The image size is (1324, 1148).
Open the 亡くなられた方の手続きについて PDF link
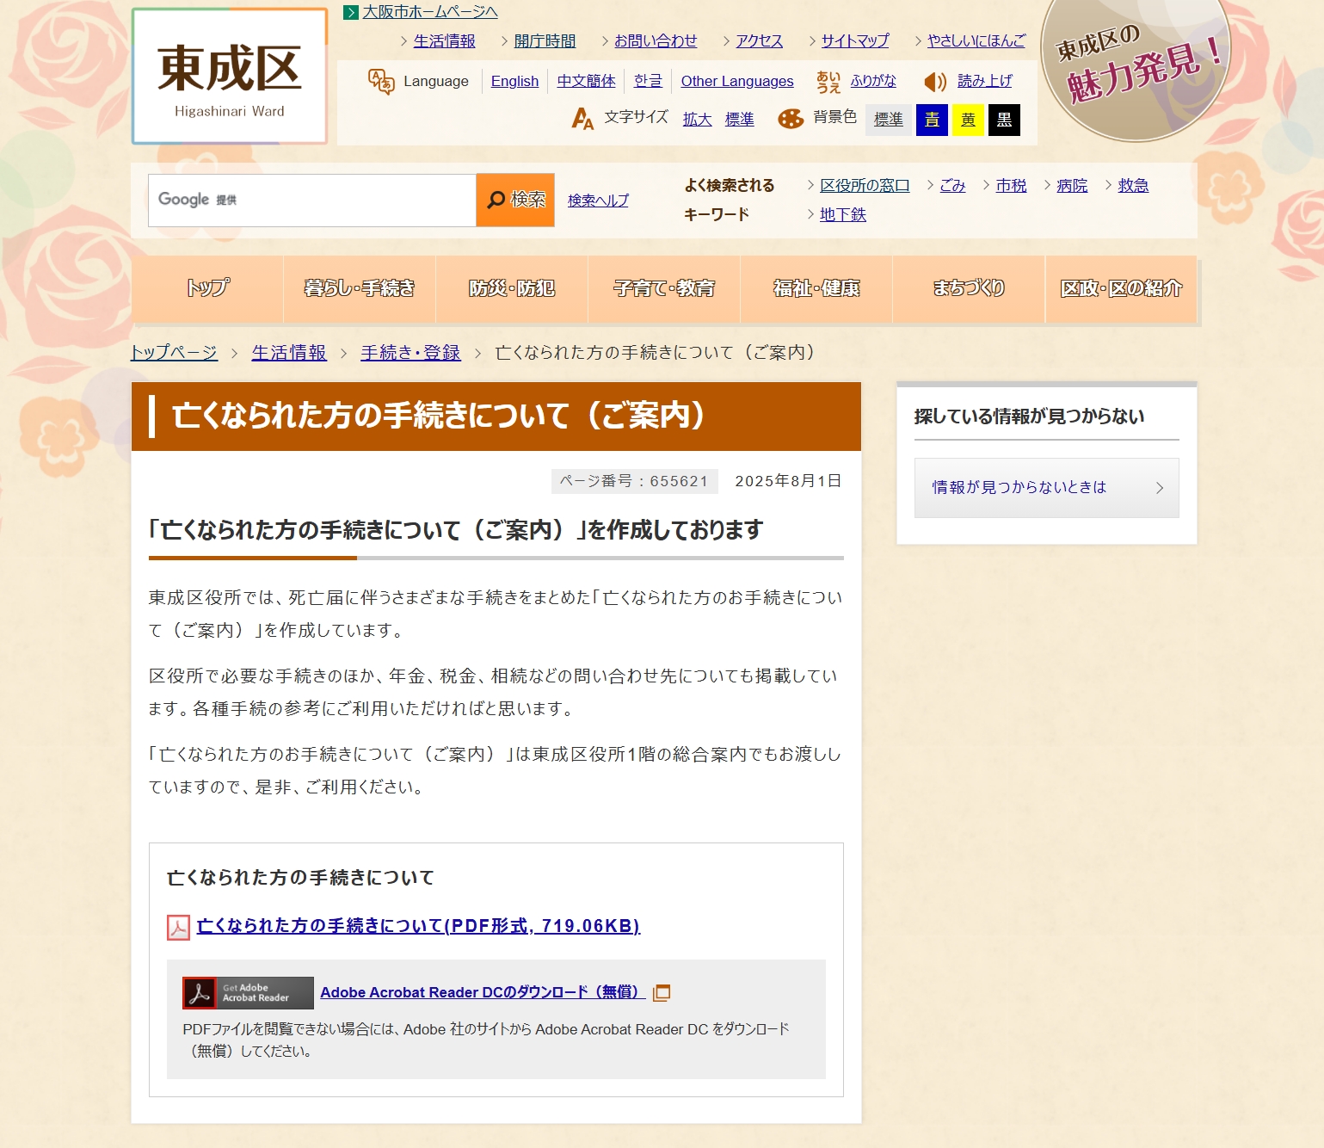pos(418,926)
